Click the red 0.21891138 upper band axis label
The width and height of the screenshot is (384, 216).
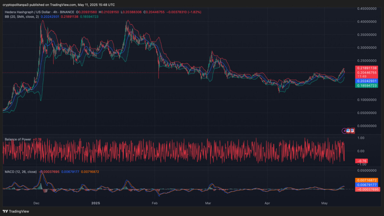click(366, 68)
